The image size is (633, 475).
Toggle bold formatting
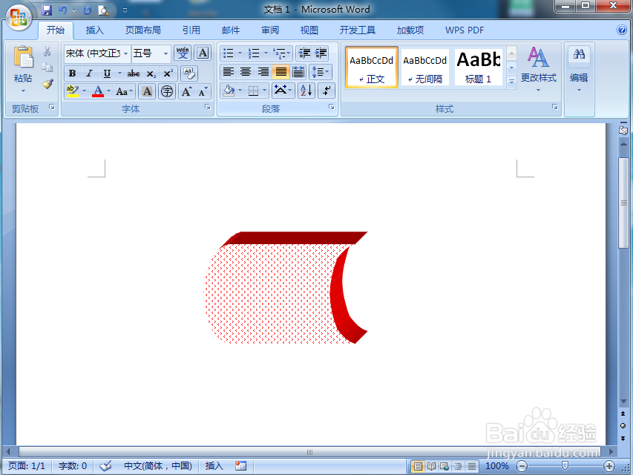coord(72,73)
